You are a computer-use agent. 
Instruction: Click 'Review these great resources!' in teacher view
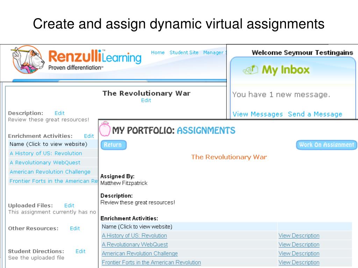48,120
